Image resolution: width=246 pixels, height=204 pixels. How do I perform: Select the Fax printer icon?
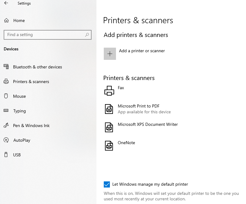coord(109,91)
